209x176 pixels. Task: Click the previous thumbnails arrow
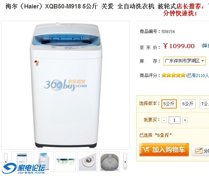click(6, 162)
